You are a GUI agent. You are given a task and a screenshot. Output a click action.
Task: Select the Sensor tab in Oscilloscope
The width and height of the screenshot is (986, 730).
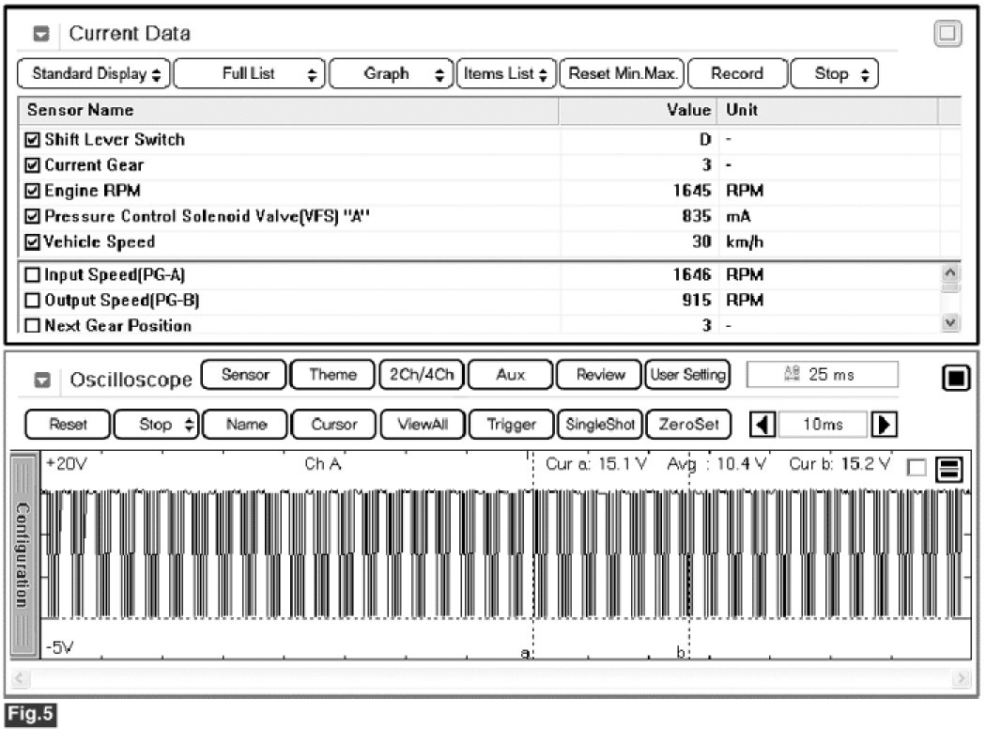coord(245,374)
